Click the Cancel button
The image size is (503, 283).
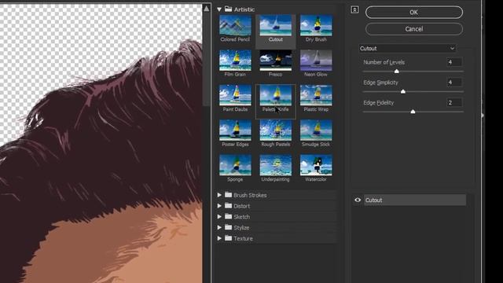[414, 29]
